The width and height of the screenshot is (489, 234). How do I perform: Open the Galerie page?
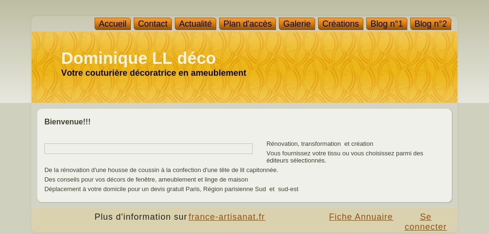pos(297,24)
